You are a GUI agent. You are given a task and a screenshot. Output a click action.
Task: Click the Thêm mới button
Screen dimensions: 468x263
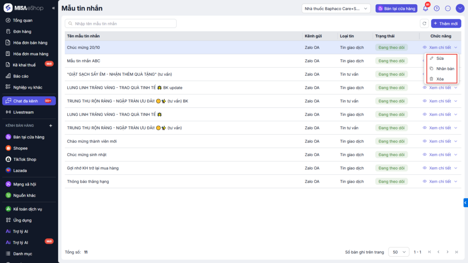point(446,23)
